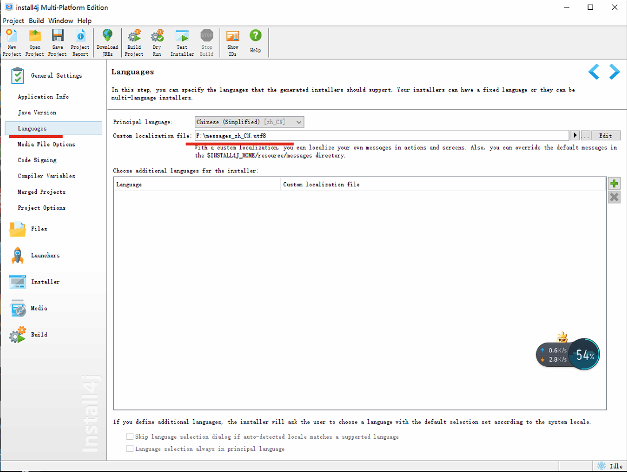Viewport: 627px width, 472px height.
Task: Click the Save Project toolbar icon
Action: point(57,43)
